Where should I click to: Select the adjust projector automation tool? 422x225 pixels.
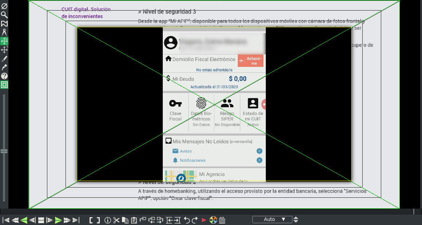4,50
